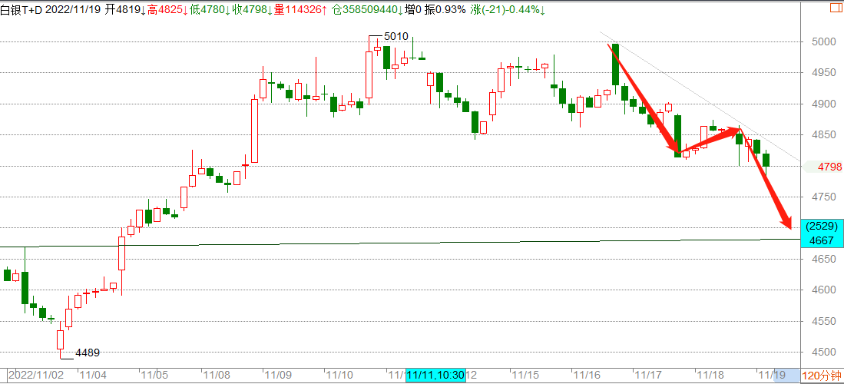The width and height of the screenshot is (844, 384).
Task: Click the 11/09 date axis label
Action: (278, 375)
